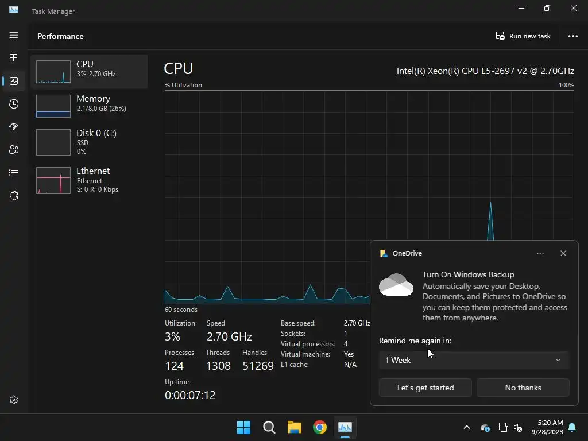Open OneDrive notification options menu
Viewport: 588px width, 441px height.
pos(540,253)
